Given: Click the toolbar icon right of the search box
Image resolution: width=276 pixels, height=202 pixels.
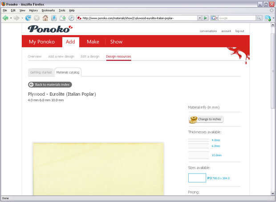Looking at the screenshot, I should point(268,18).
